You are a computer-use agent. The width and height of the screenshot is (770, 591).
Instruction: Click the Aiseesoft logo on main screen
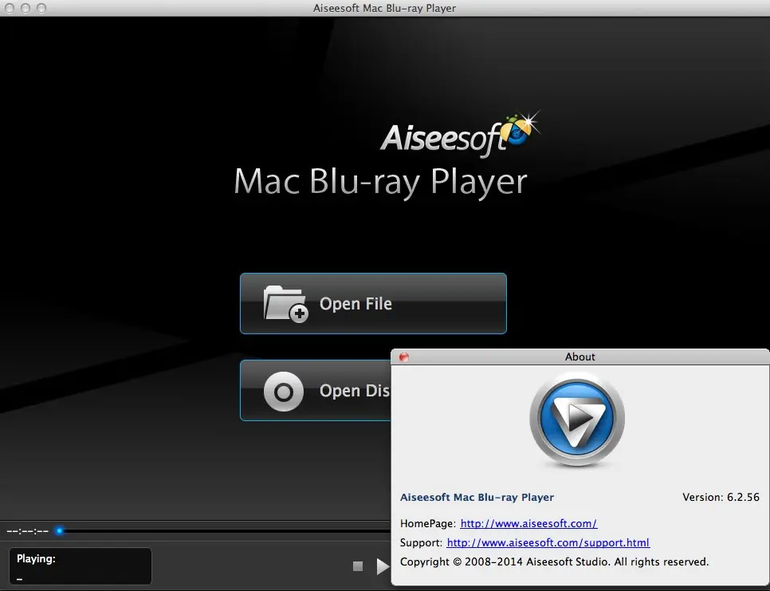(460, 134)
